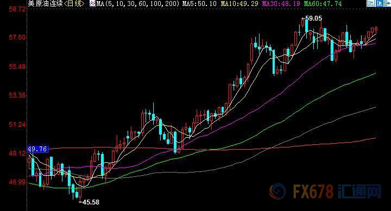Click the 46.99 price axis label
This screenshot has height=211, width=391.
17,182
